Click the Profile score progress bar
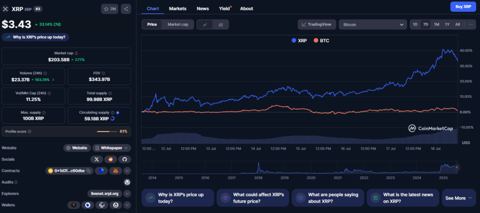Viewport: 480px width, 213px height. click(x=107, y=132)
